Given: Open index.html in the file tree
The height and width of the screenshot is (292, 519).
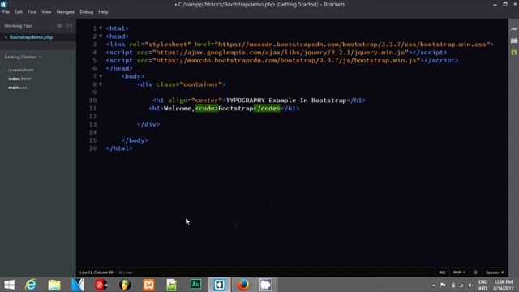Looking at the screenshot, I should click(x=19, y=79).
